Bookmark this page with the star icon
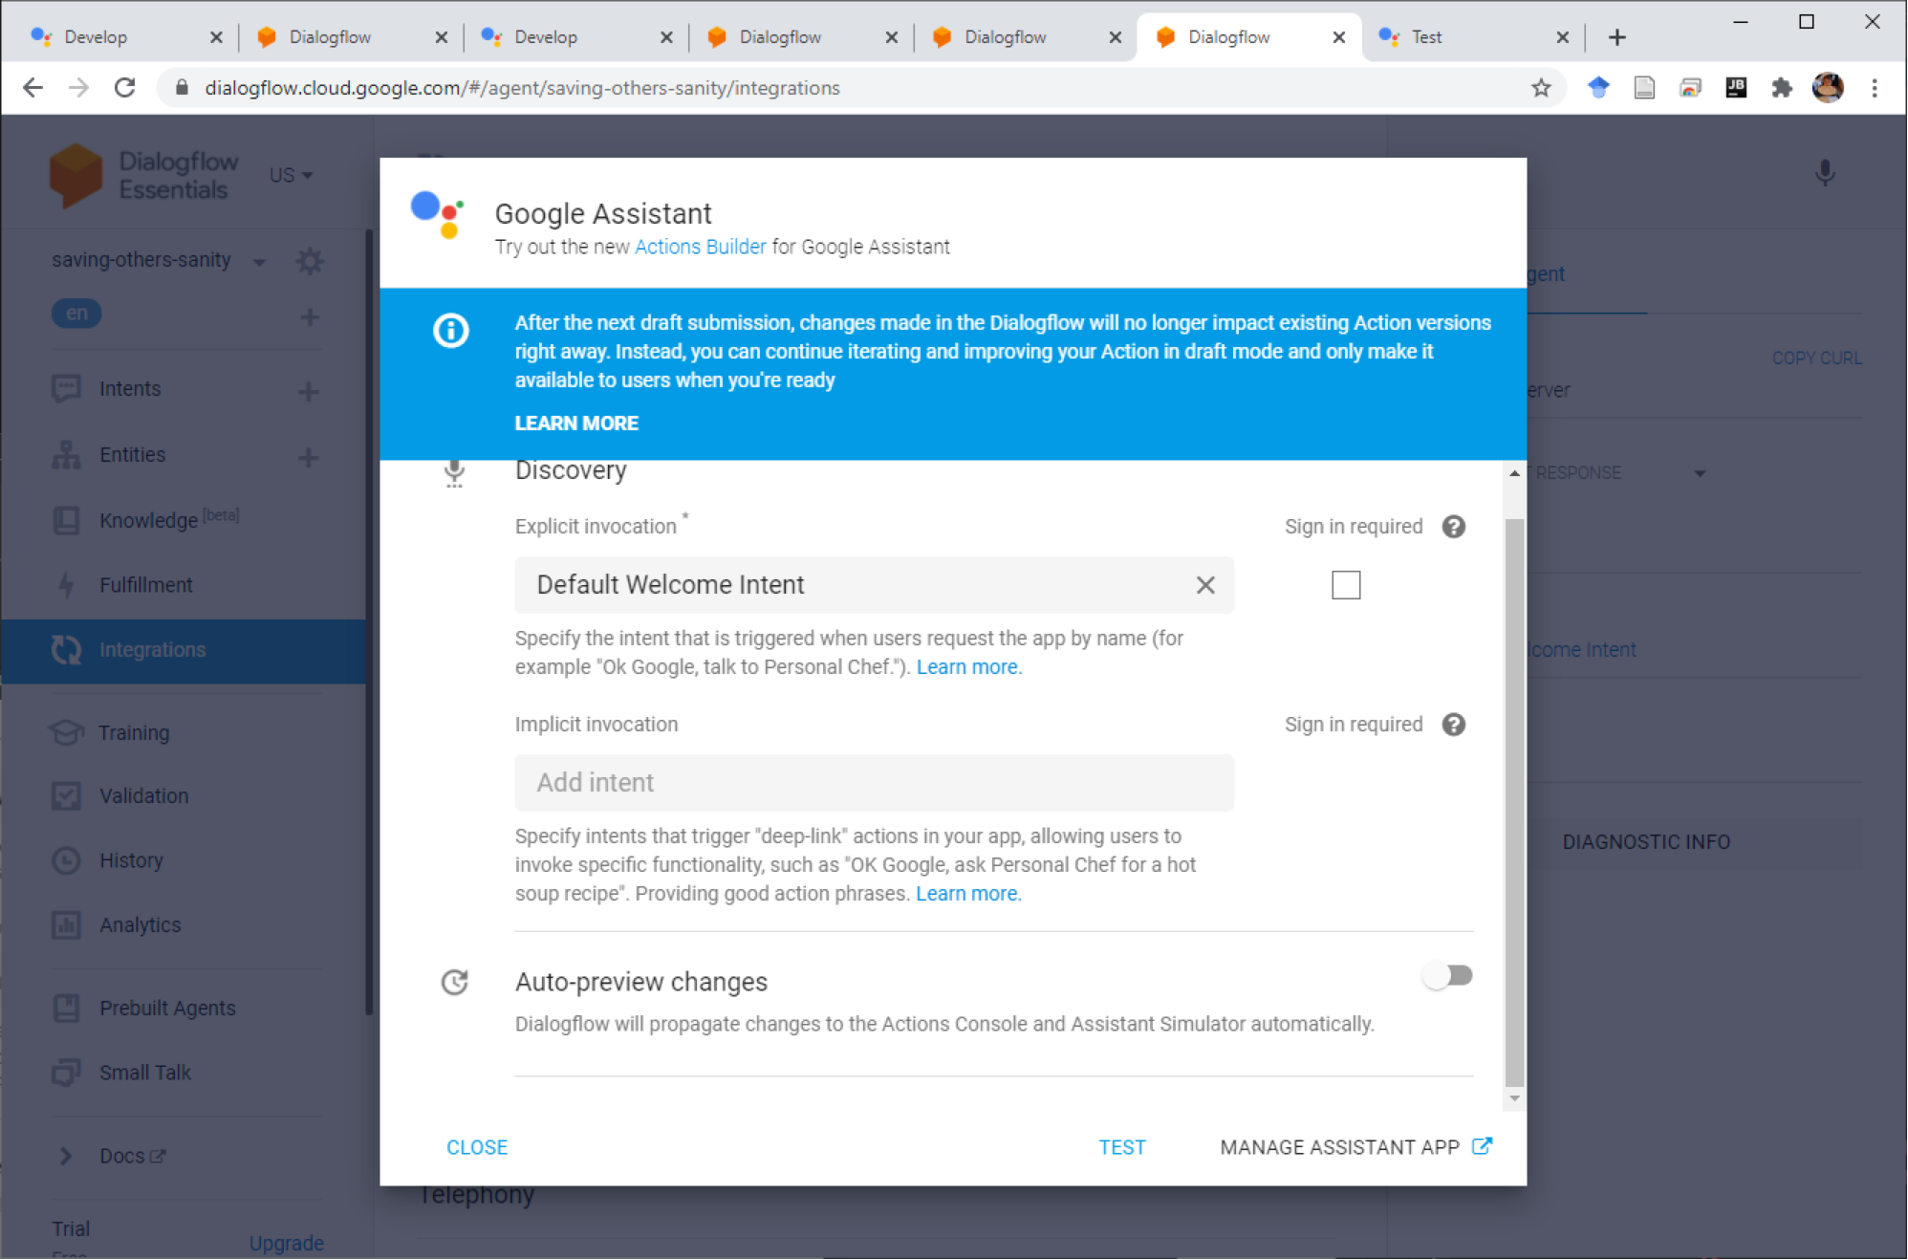The image size is (1908, 1260). [1541, 88]
